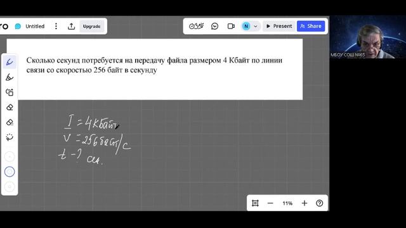Click the 11% zoom level indicator
This screenshot has height=228, width=406.
287,203
